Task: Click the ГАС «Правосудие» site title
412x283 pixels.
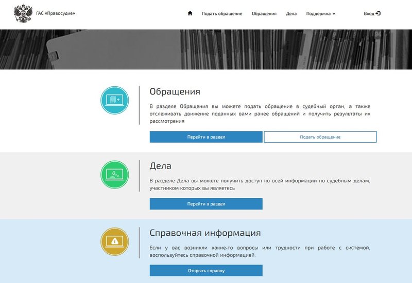Action: coord(56,13)
